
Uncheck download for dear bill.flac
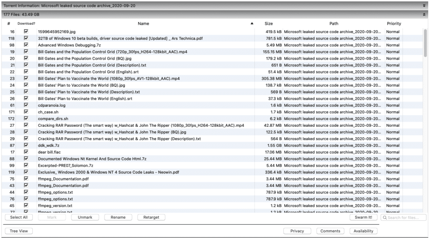(x=26, y=152)
